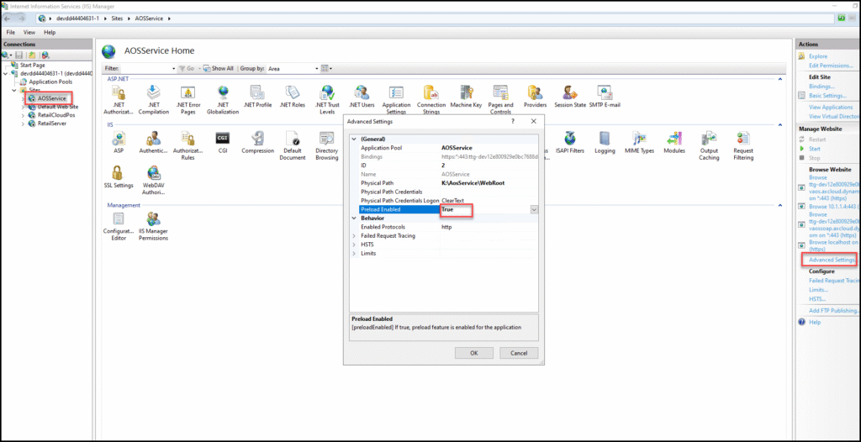Screen dimensions: 861x442
Task: Click Basic Settings link in Actions
Action: tap(827, 96)
